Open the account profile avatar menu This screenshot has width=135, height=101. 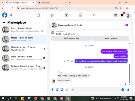(x=128, y=15)
